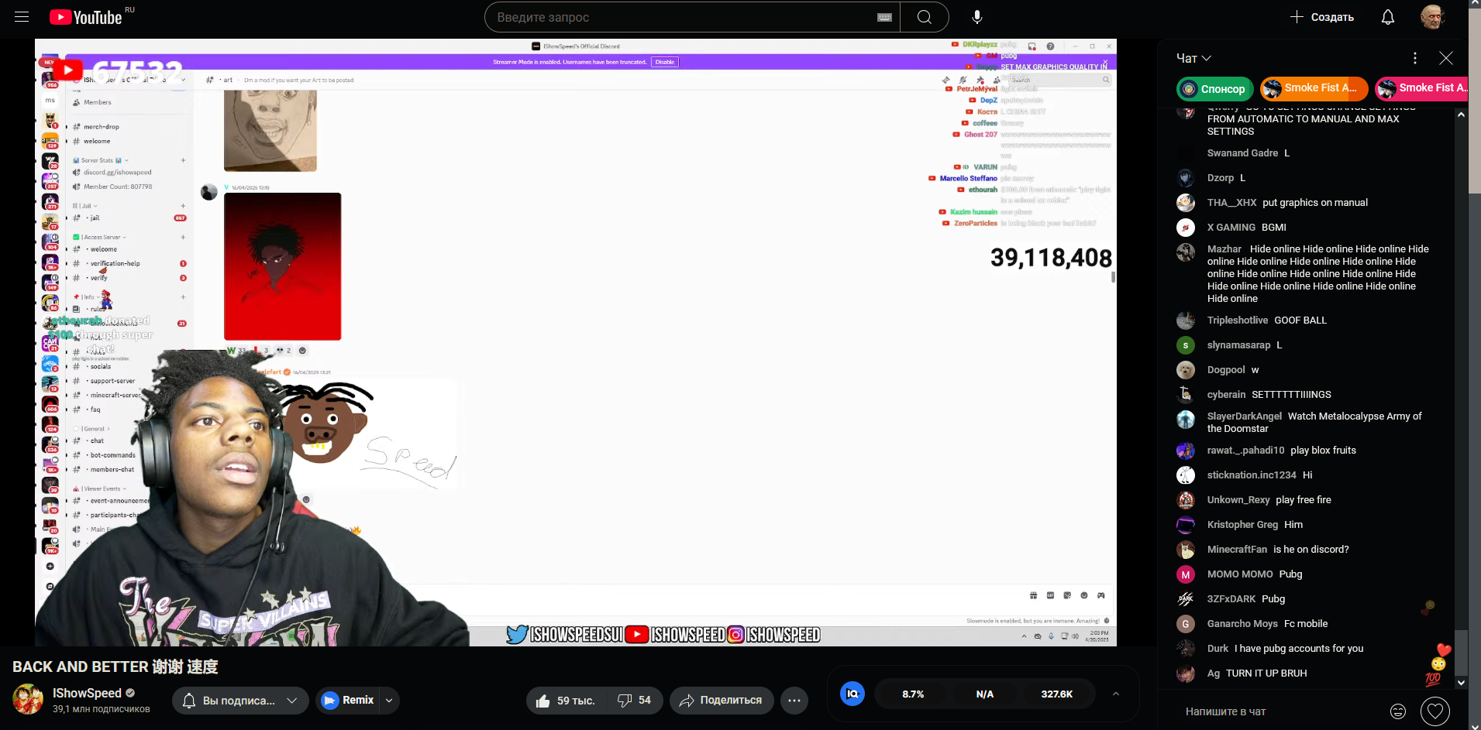Click the Создать create button

1322,17
